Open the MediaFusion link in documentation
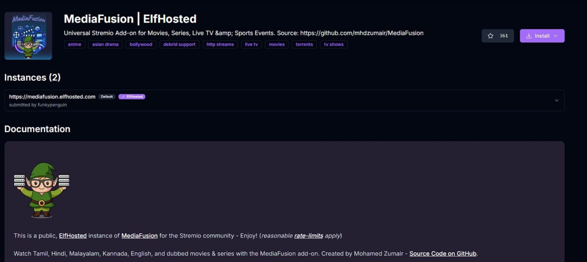This screenshot has width=587, height=262. (139, 236)
